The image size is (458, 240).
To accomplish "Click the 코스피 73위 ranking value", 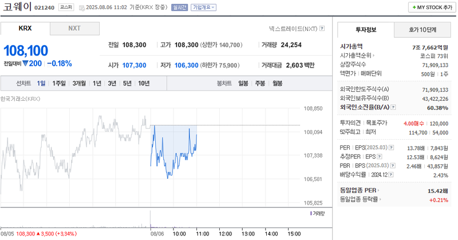I will 434,56.
